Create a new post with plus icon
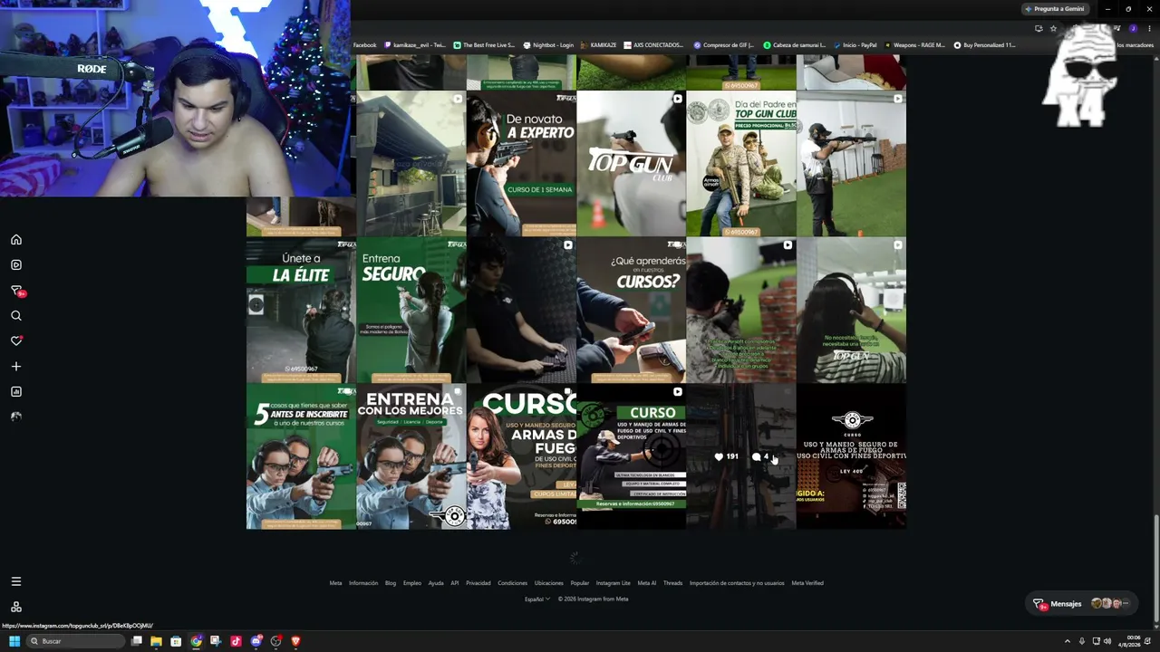This screenshot has width=1160, height=652. [16, 367]
